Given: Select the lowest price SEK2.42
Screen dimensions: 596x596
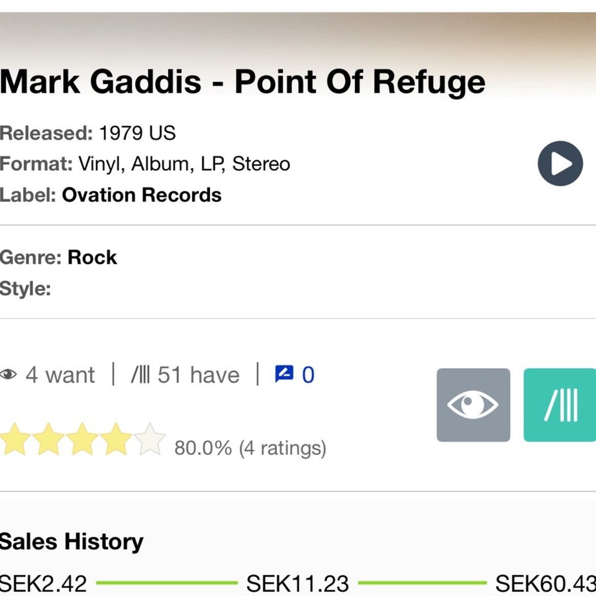Looking at the screenshot, I should [x=43, y=583].
